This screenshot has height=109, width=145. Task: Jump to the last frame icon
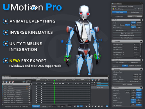[x=102, y=106]
